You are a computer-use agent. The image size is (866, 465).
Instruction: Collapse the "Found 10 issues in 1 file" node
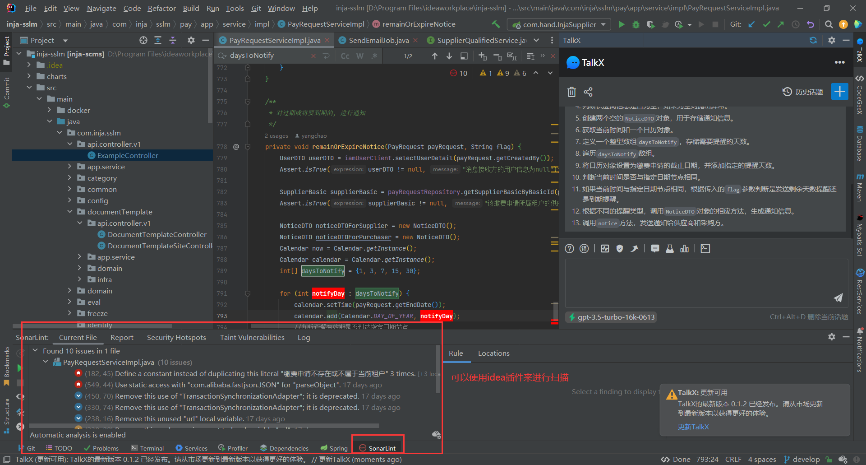pyautogui.click(x=35, y=351)
